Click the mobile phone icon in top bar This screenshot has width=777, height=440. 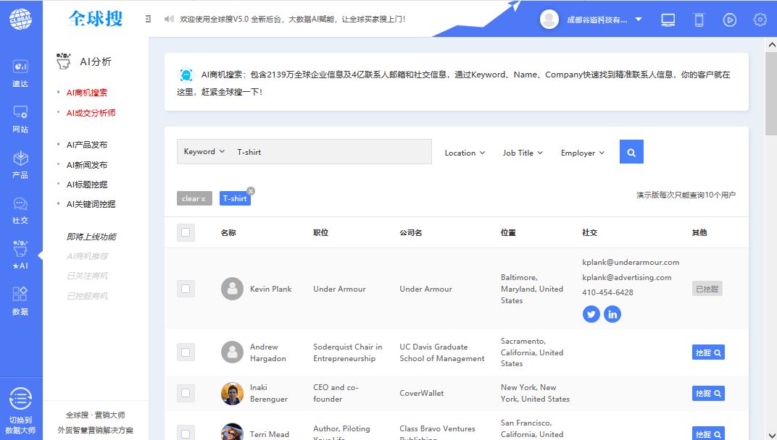[698, 20]
